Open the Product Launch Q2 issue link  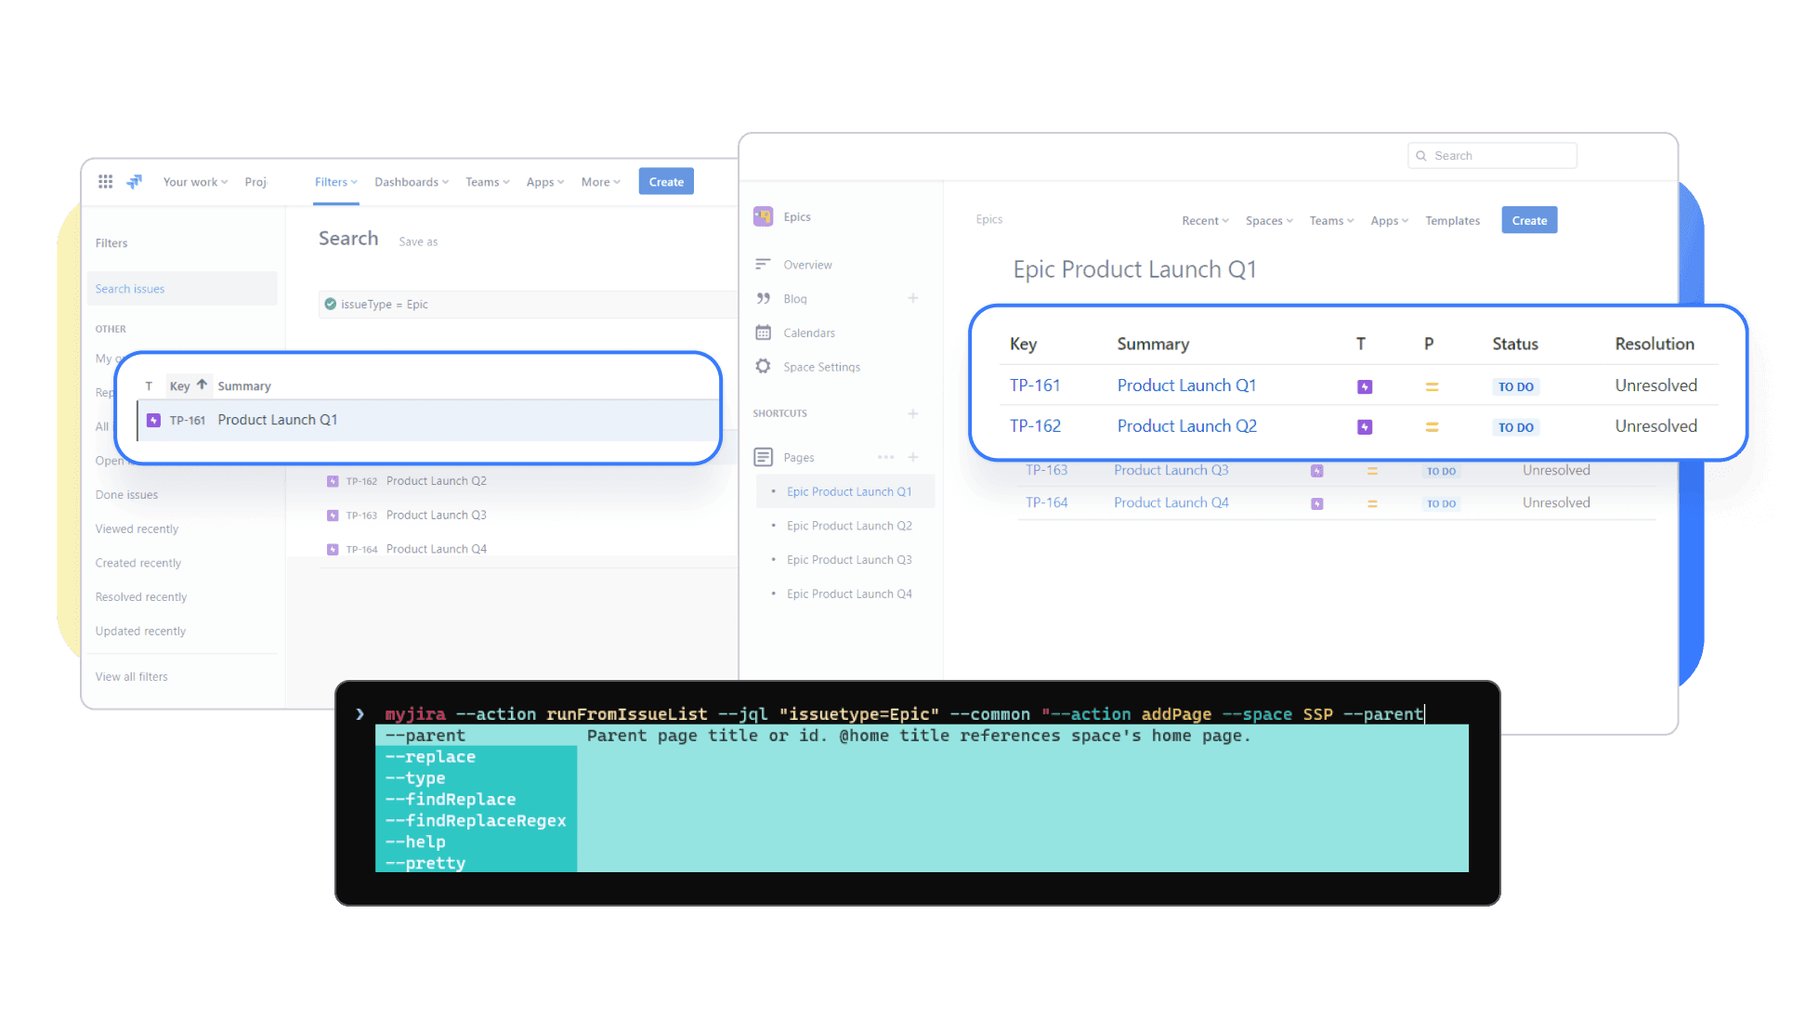pos(1186,425)
